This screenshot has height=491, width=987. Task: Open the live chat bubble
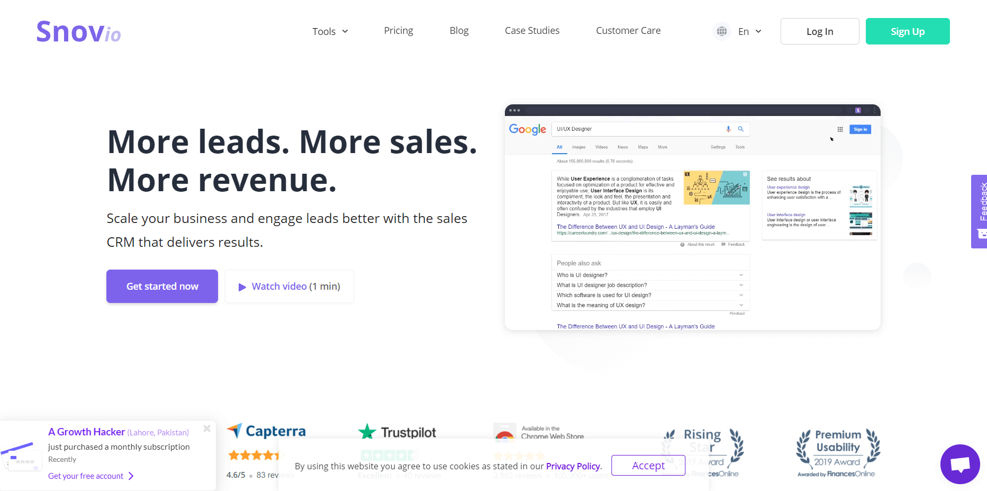coord(960,464)
